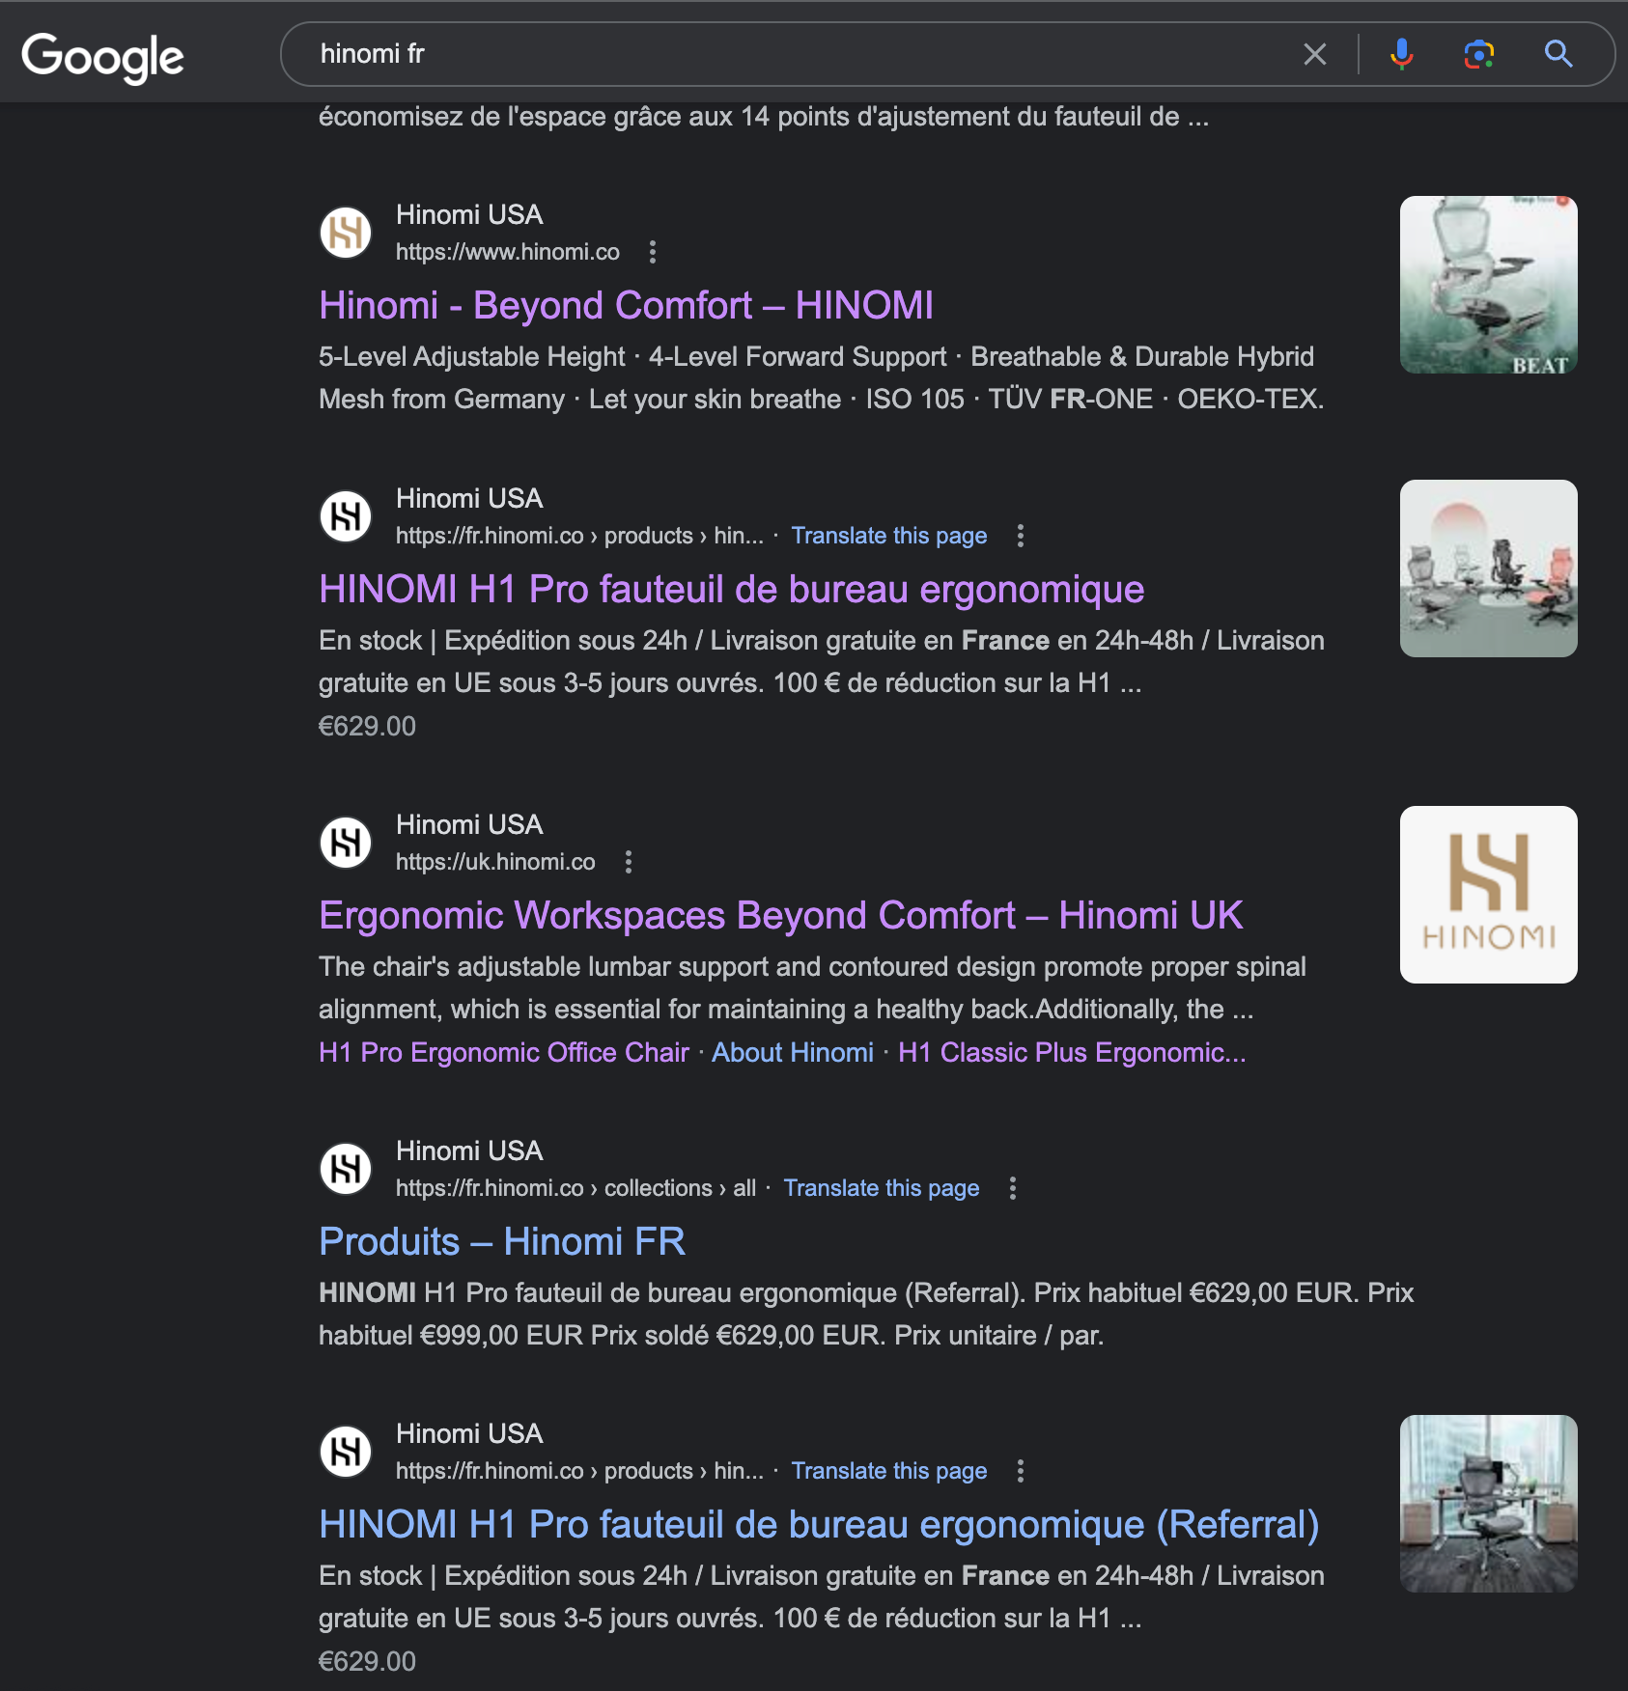Open office chair thumbnail of Referral result
This screenshot has width=1628, height=1691.
[1488, 1504]
